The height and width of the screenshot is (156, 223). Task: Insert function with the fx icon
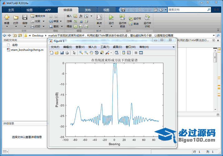point(81,16)
